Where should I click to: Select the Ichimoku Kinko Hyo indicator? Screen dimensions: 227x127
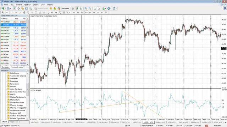[x=18, y=92]
